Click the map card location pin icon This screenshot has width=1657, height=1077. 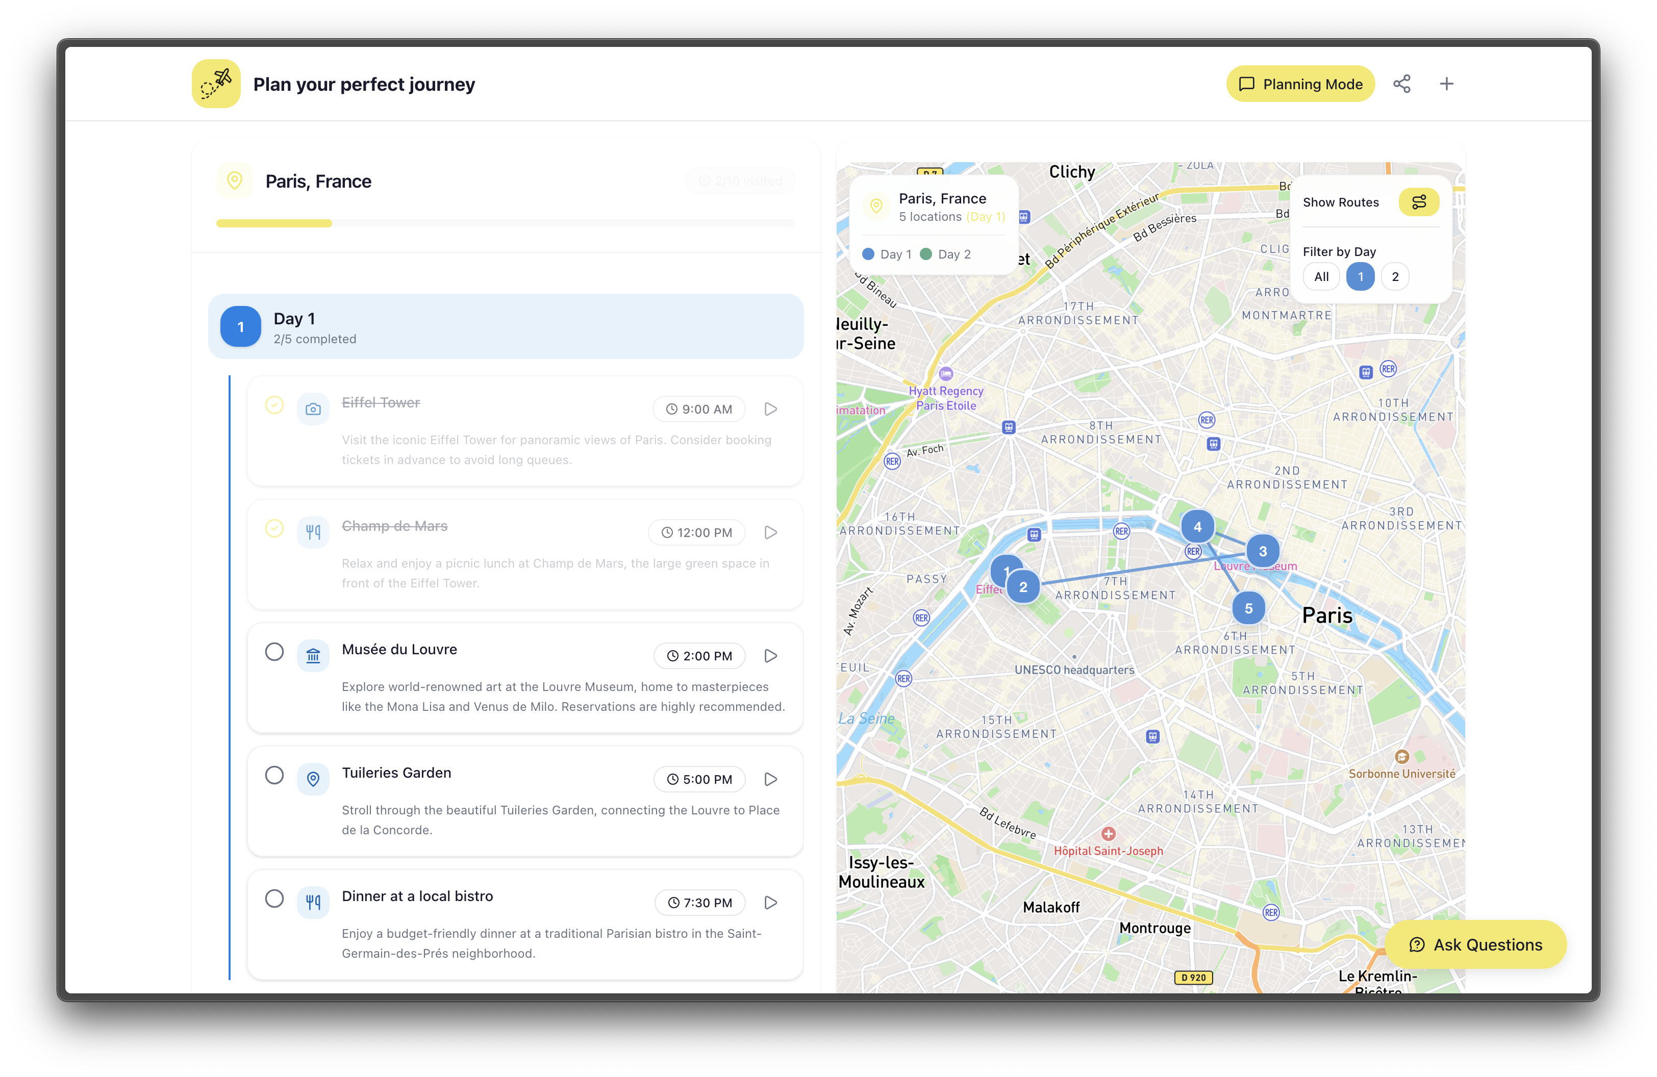(x=876, y=206)
